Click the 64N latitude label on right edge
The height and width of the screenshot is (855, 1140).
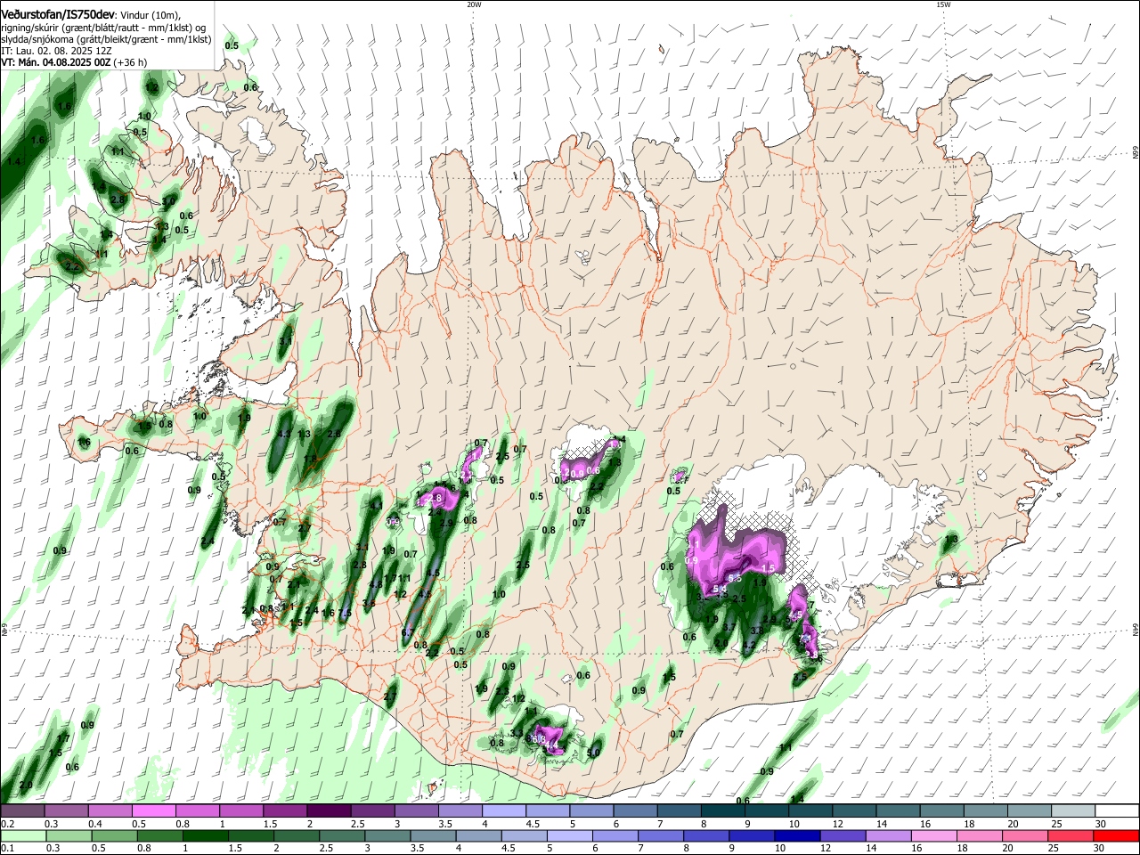(x=1135, y=630)
